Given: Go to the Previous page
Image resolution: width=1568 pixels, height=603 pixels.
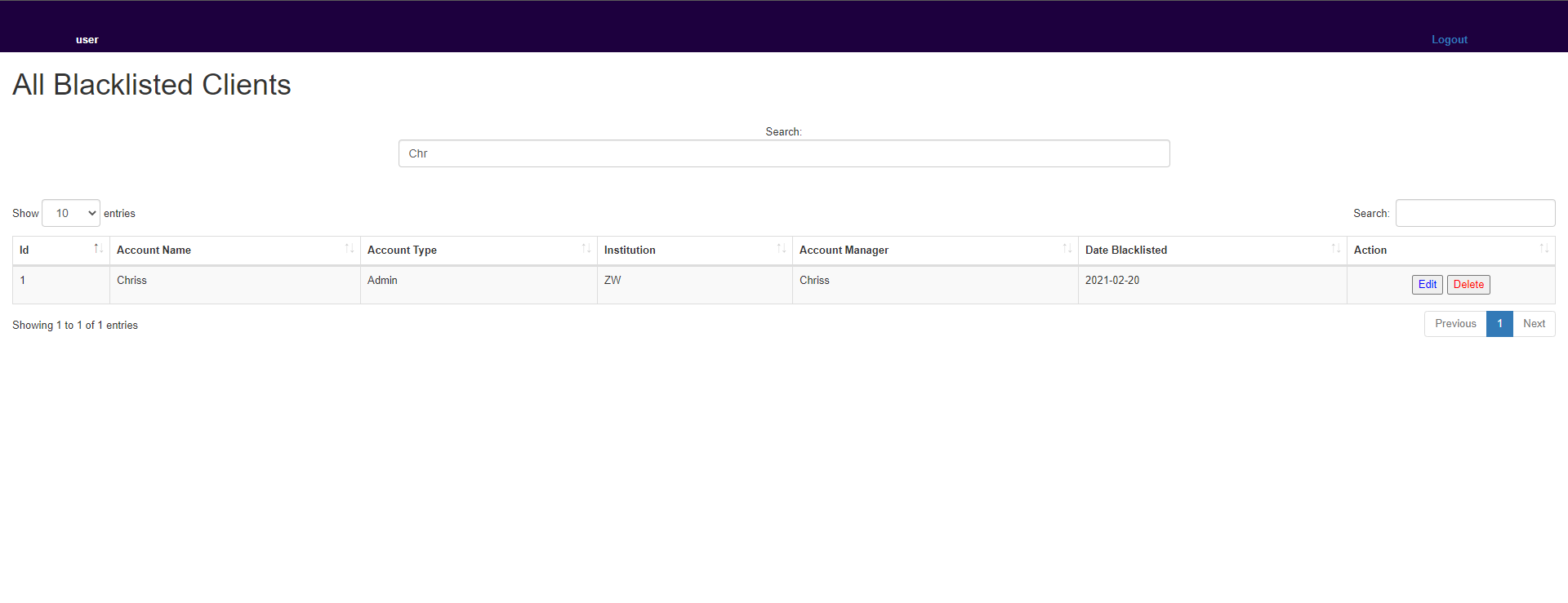Looking at the screenshot, I should (x=1455, y=324).
